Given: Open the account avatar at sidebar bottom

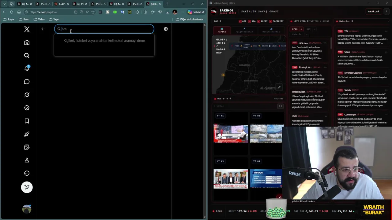Looking at the screenshot, I should pos(27,209).
